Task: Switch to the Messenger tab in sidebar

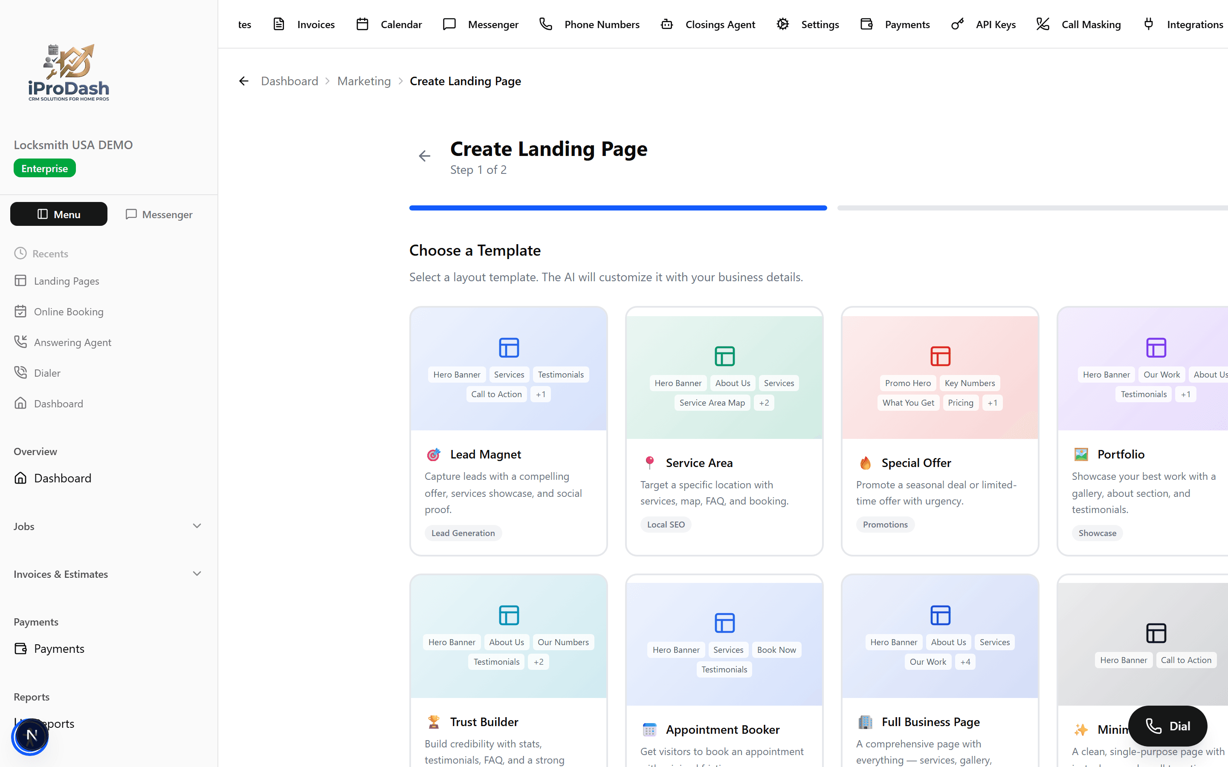Action: [x=159, y=214]
